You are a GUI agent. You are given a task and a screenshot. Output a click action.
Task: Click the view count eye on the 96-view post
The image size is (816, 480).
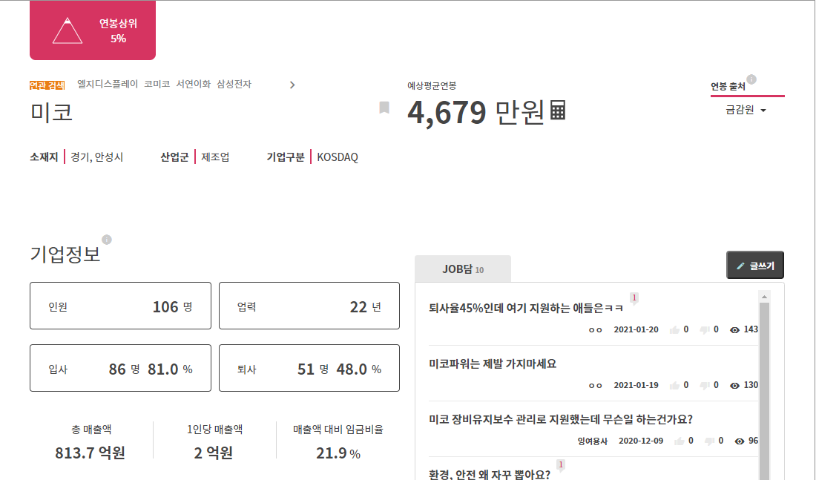tap(740, 441)
